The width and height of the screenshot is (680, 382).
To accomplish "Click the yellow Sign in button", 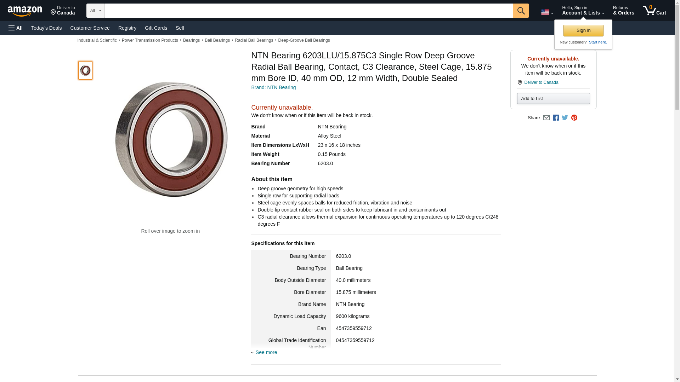I will click(x=583, y=30).
